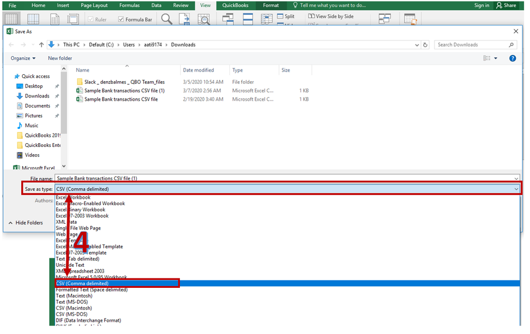
Task: Select Downloads in navigation pane
Action: point(37,96)
